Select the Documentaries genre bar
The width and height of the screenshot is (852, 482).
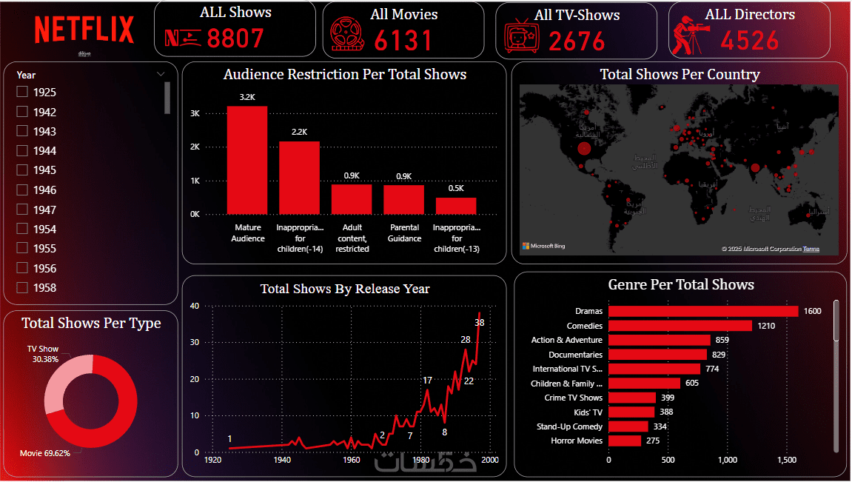657,355
